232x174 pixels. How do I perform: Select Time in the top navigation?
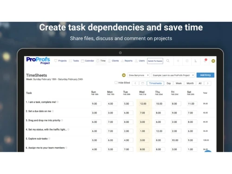101,61
